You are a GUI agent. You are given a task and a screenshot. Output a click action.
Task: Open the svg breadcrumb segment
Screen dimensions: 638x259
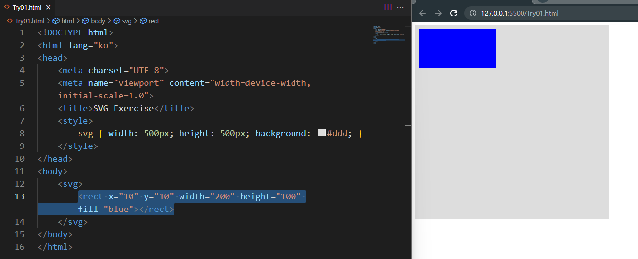click(122, 21)
